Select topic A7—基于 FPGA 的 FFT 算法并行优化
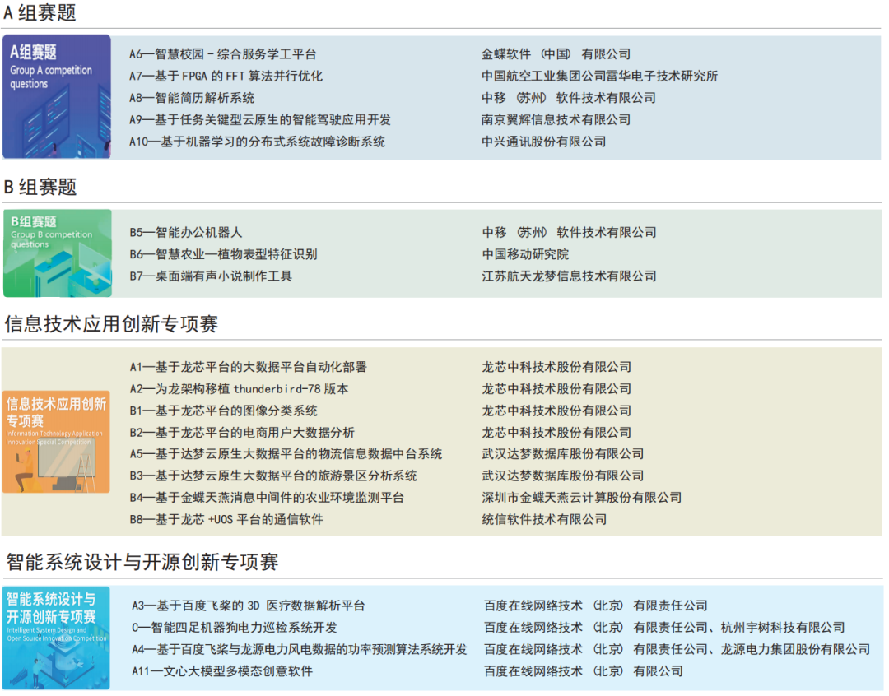The height and width of the screenshot is (696, 889). pyautogui.click(x=226, y=76)
